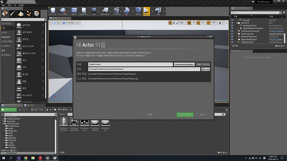The image size is (287, 161).
Task: Open File Explorer from the taskbar
Action: [x=33, y=158]
